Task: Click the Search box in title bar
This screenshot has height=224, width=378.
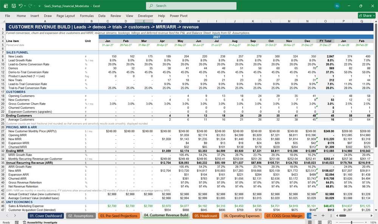Action: pos(191,6)
